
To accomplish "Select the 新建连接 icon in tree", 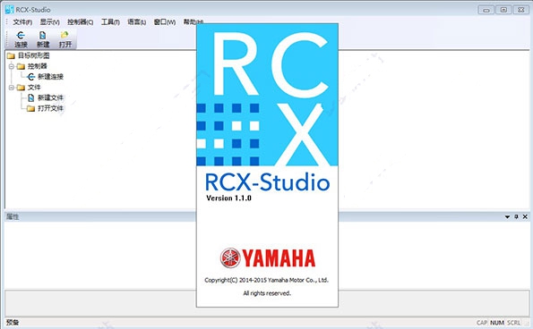I will [x=31, y=77].
